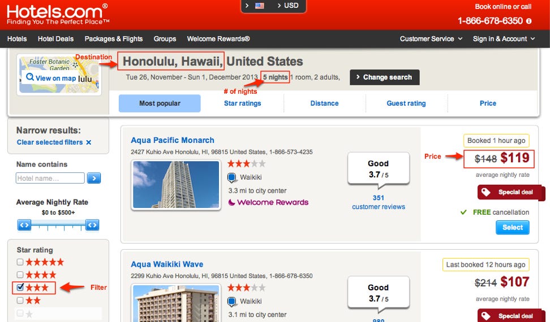550x322 pixels.
Task: Submit hotel name search arrow button
Action: coord(94,178)
